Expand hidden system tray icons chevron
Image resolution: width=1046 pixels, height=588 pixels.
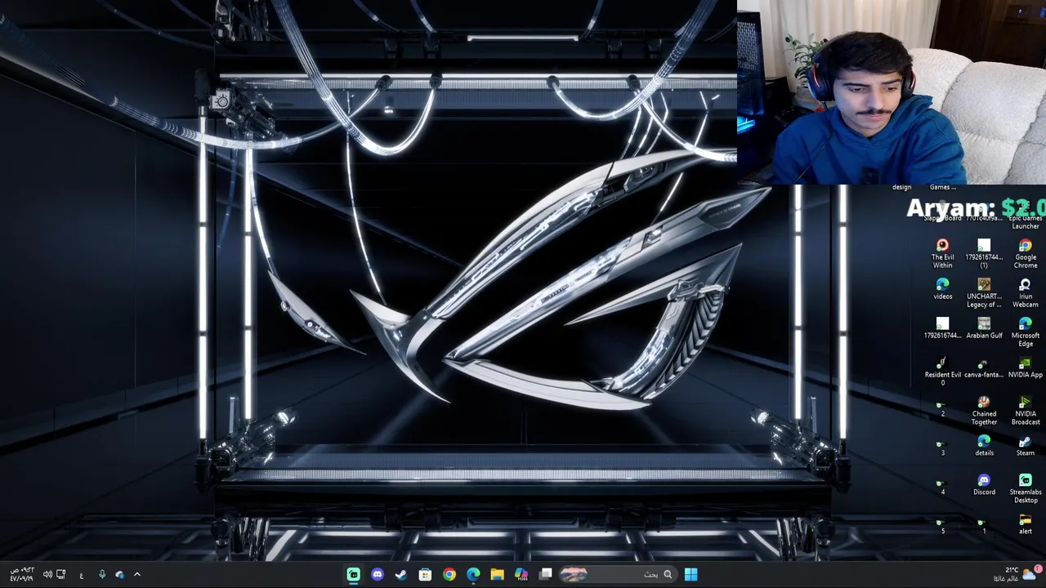click(137, 575)
